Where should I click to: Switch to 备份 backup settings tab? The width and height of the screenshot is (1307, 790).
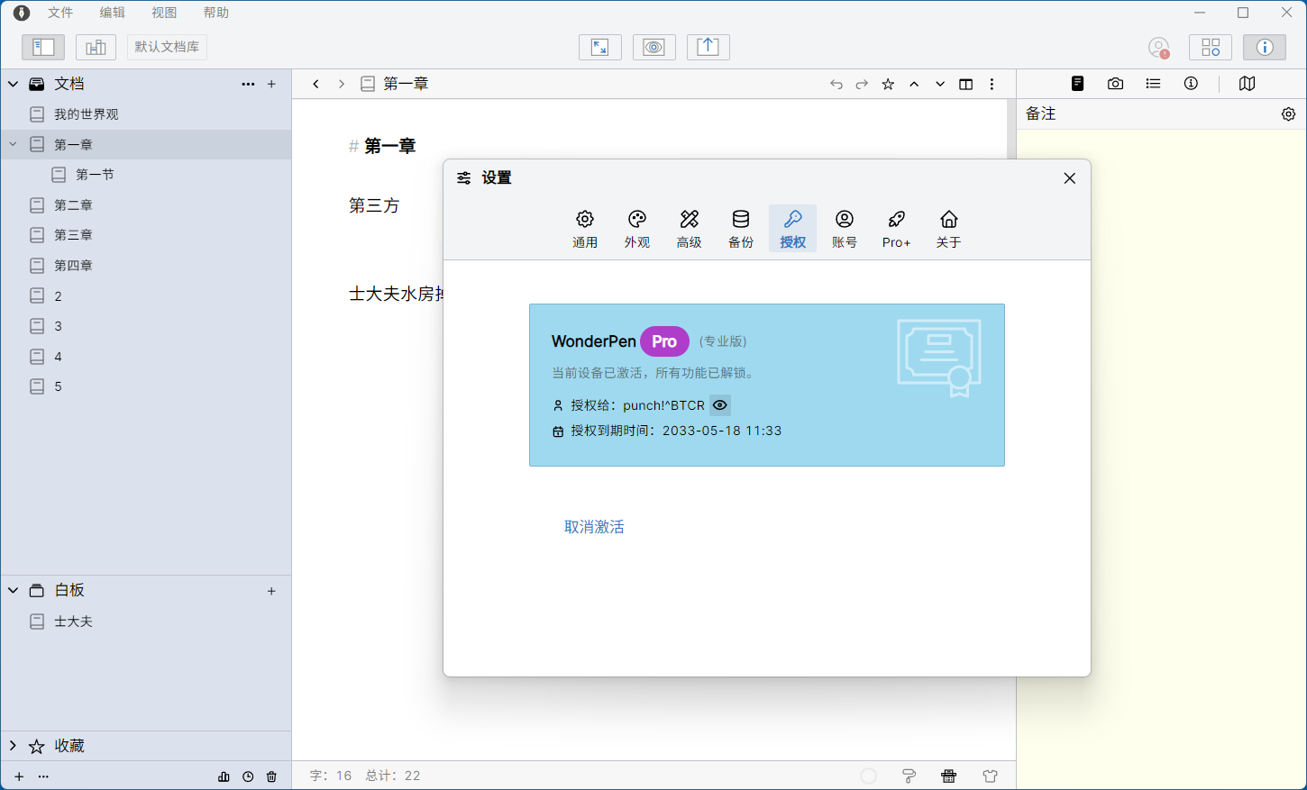(x=741, y=229)
